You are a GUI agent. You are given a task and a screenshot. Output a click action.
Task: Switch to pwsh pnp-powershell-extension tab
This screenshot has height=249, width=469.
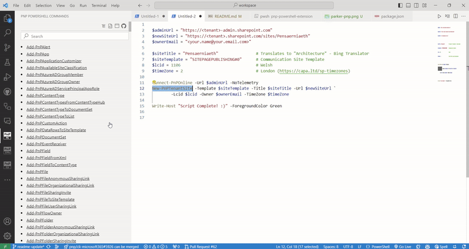pos(284,16)
